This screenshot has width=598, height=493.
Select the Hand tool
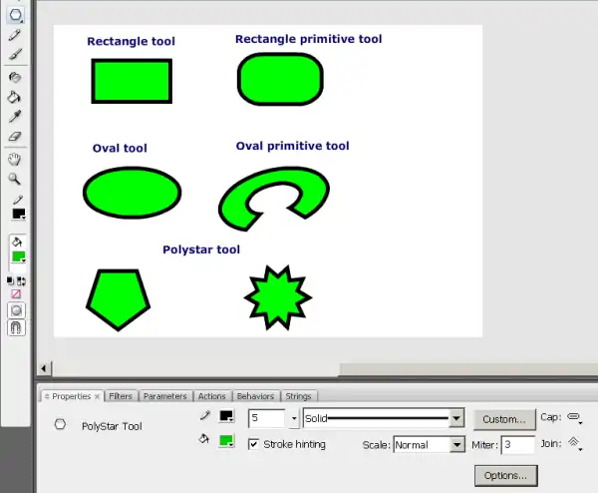pyautogui.click(x=16, y=159)
